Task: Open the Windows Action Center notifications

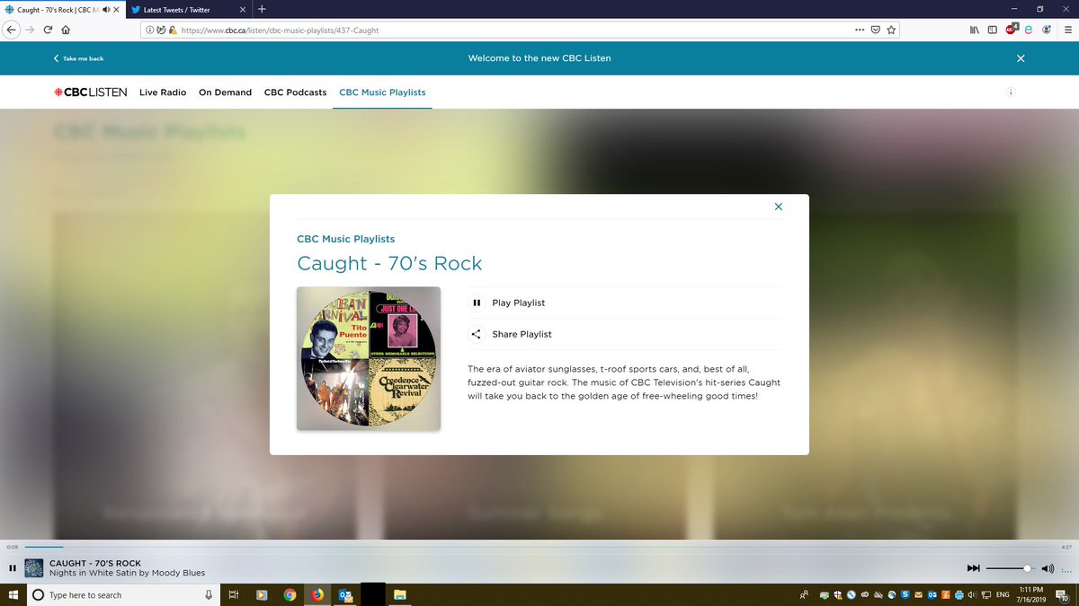Action: click(x=1064, y=594)
